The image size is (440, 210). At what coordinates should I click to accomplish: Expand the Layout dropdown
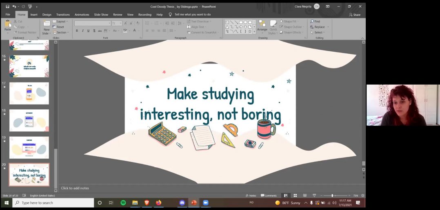click(61, 22)
